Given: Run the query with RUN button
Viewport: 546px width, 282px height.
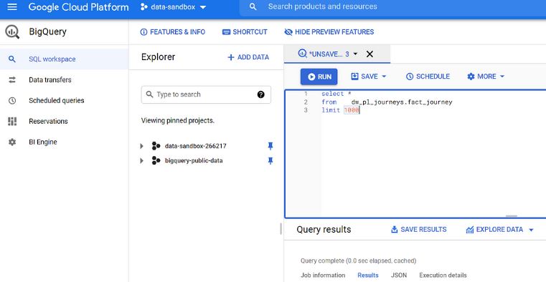Looking at the screenshot, I should pyautogui.click(x=319, y=77).
